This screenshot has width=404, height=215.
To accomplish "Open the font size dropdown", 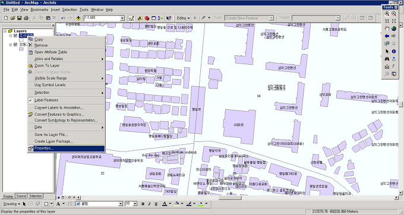I will pos(135,204).
